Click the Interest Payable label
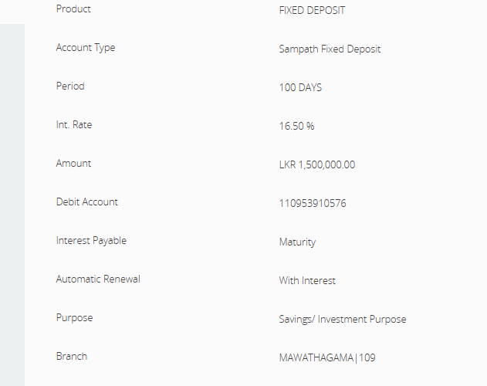Screen dimensions: 487x386 coord(91,241)
